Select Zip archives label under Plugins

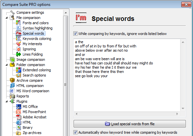[32, 133]
